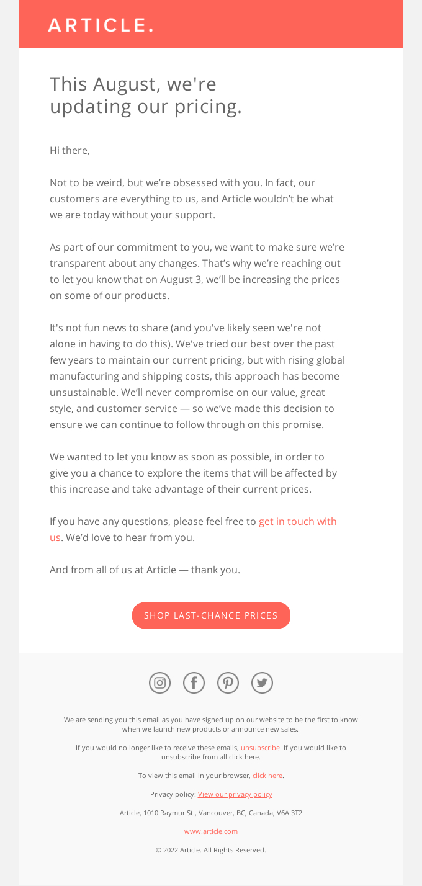422x886 pixels.
Task: Click the 'We are sending you this email' notice
Action: click(211, 724)
